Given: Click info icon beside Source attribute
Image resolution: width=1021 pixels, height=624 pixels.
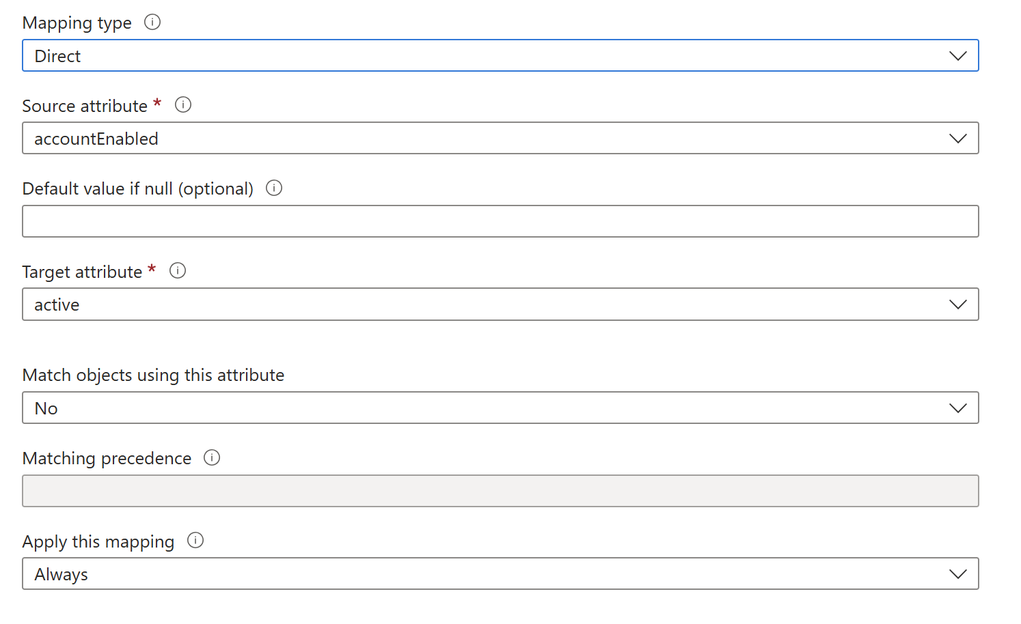Looking at the screenshot, I should (183, 104).
